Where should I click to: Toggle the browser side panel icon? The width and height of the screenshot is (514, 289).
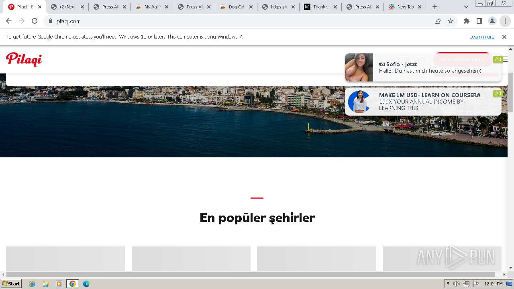(479, 21)
